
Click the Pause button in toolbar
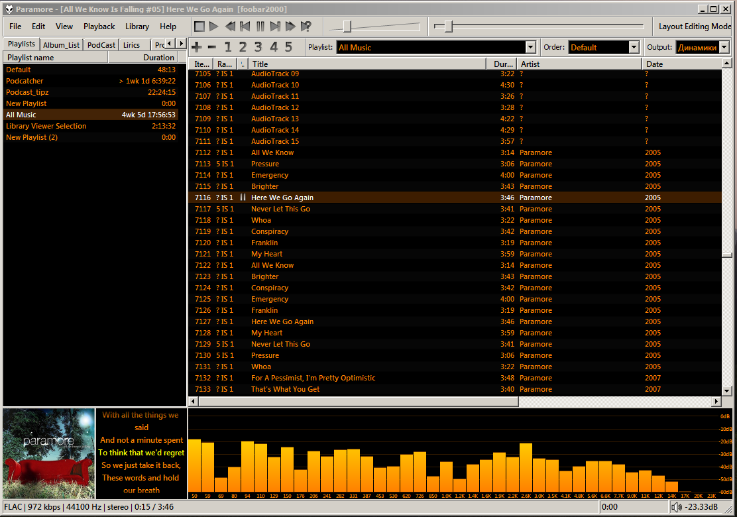click(x=260, y=27)
